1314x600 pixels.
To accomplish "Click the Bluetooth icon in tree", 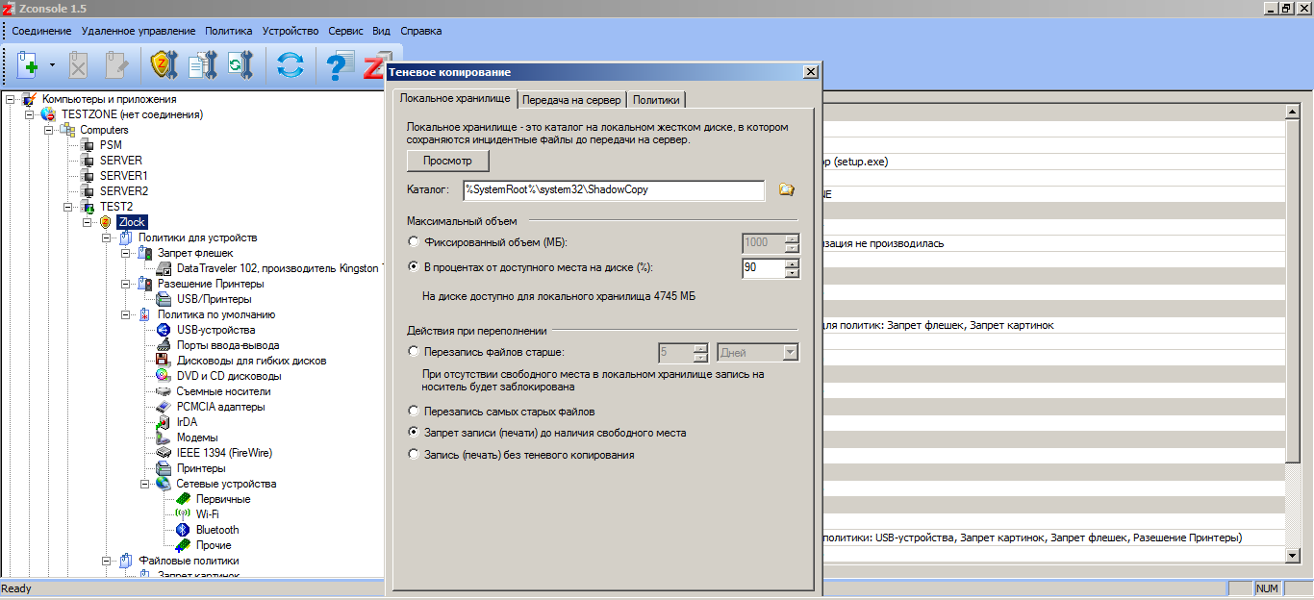I will coord(183,530).
